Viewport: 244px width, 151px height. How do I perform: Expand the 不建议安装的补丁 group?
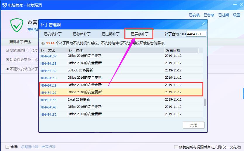(x=7, y=69)
